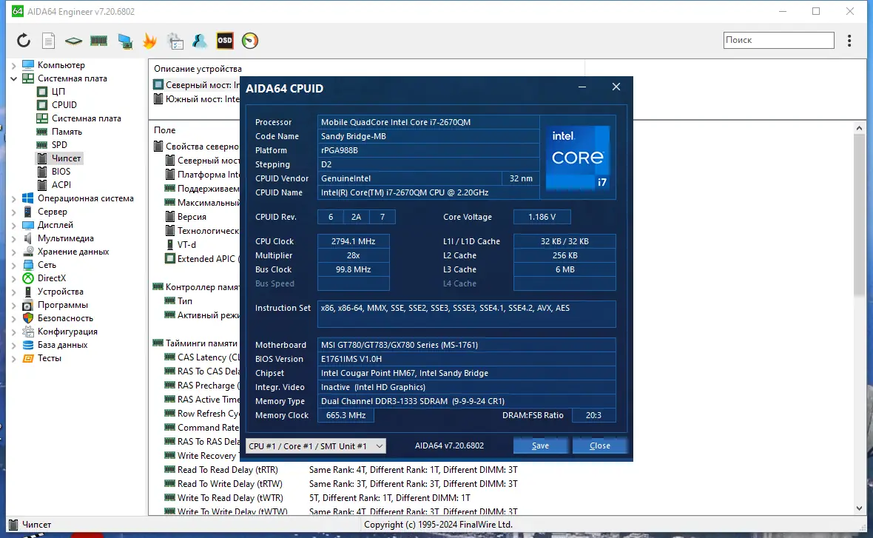Select Память in the tree
This screenshot has width=873, height=538.
coord(67,132)
